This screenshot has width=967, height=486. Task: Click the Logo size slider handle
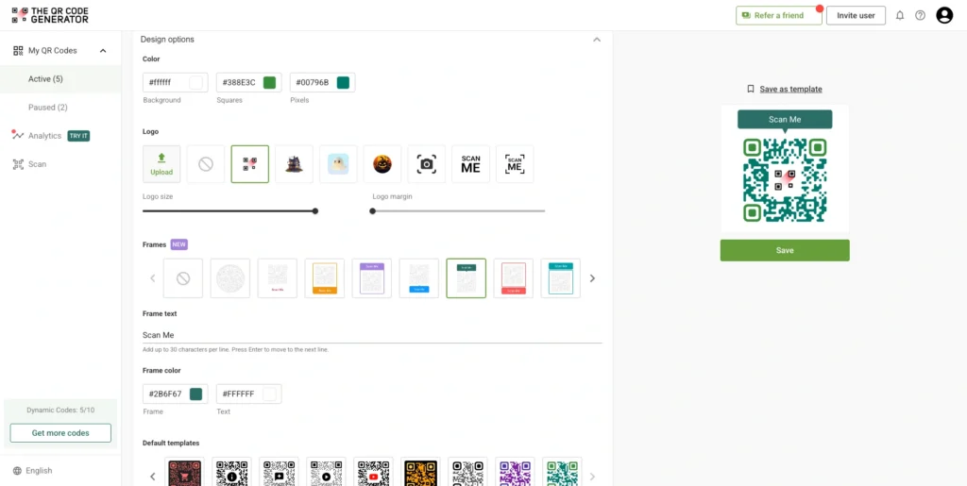[x=315, y=210]
